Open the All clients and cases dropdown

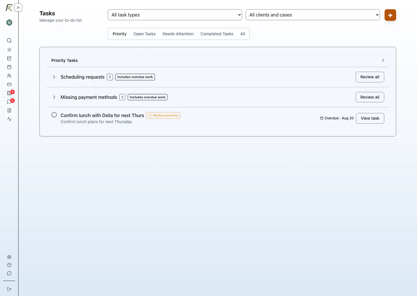click(313, 15)
